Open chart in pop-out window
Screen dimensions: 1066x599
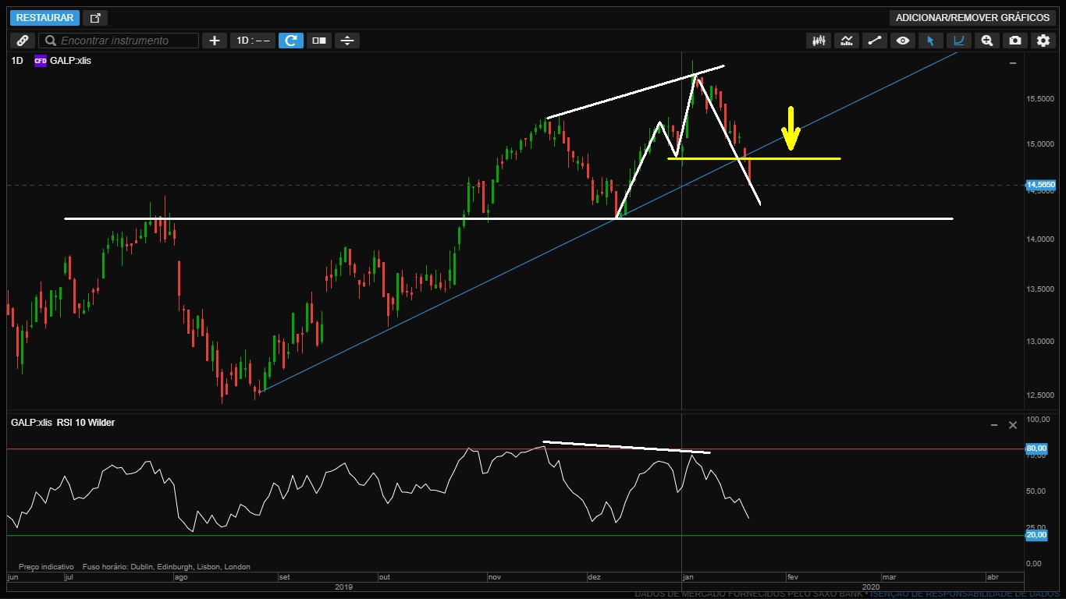click(95, 18)
